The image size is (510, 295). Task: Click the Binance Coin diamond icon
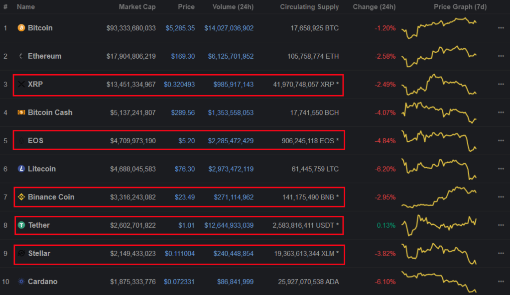pyautogui.click(x=20, y=197)
